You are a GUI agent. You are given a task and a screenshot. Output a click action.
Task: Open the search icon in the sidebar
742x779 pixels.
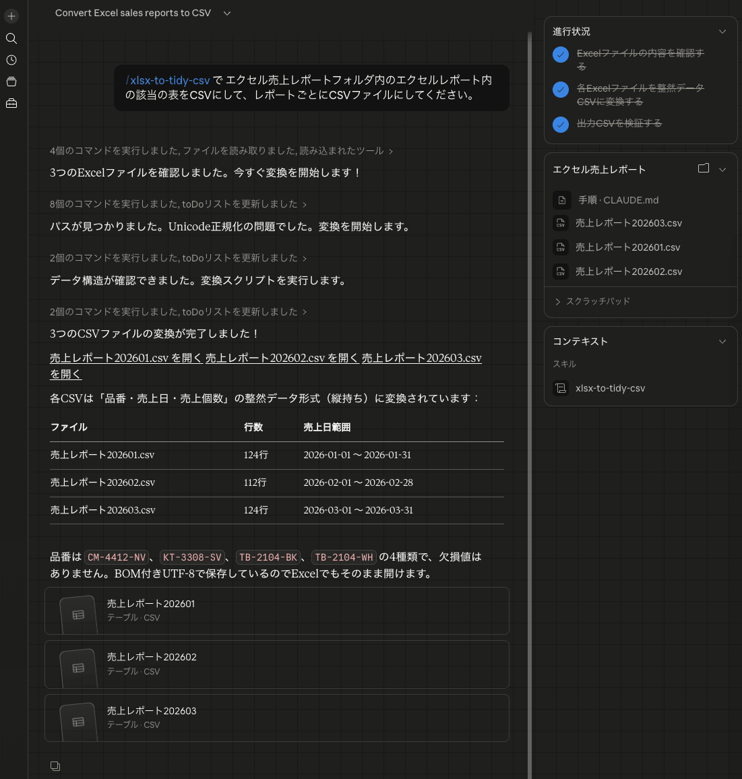coord(11,38)
